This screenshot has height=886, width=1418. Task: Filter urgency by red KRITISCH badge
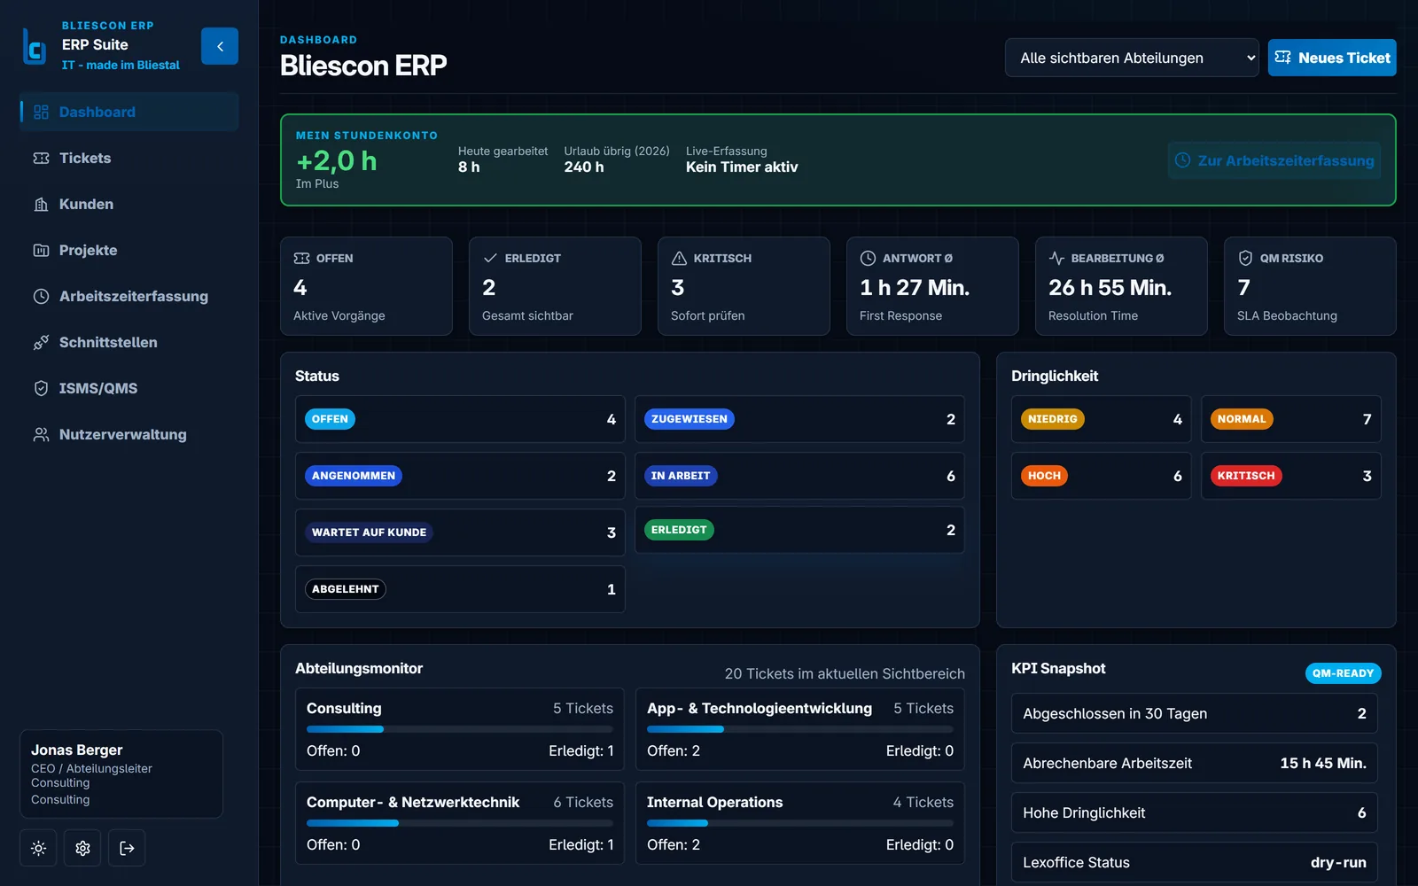tap(1246, 476)
